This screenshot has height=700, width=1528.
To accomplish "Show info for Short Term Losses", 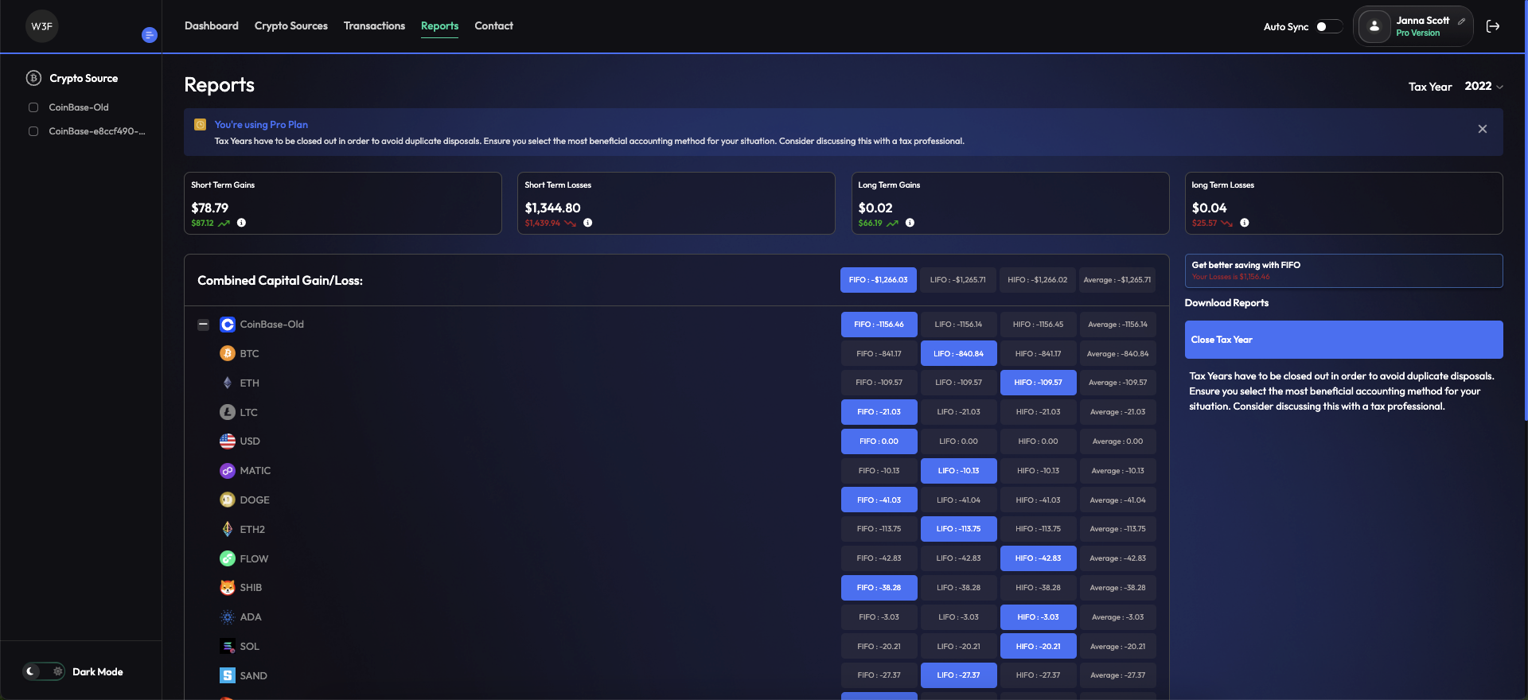I will [x=587, y=223].
